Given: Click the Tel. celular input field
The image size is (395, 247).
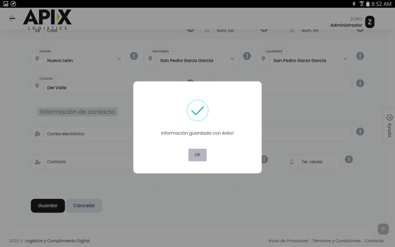Looking at the screenshot, I should coord(318,162).
